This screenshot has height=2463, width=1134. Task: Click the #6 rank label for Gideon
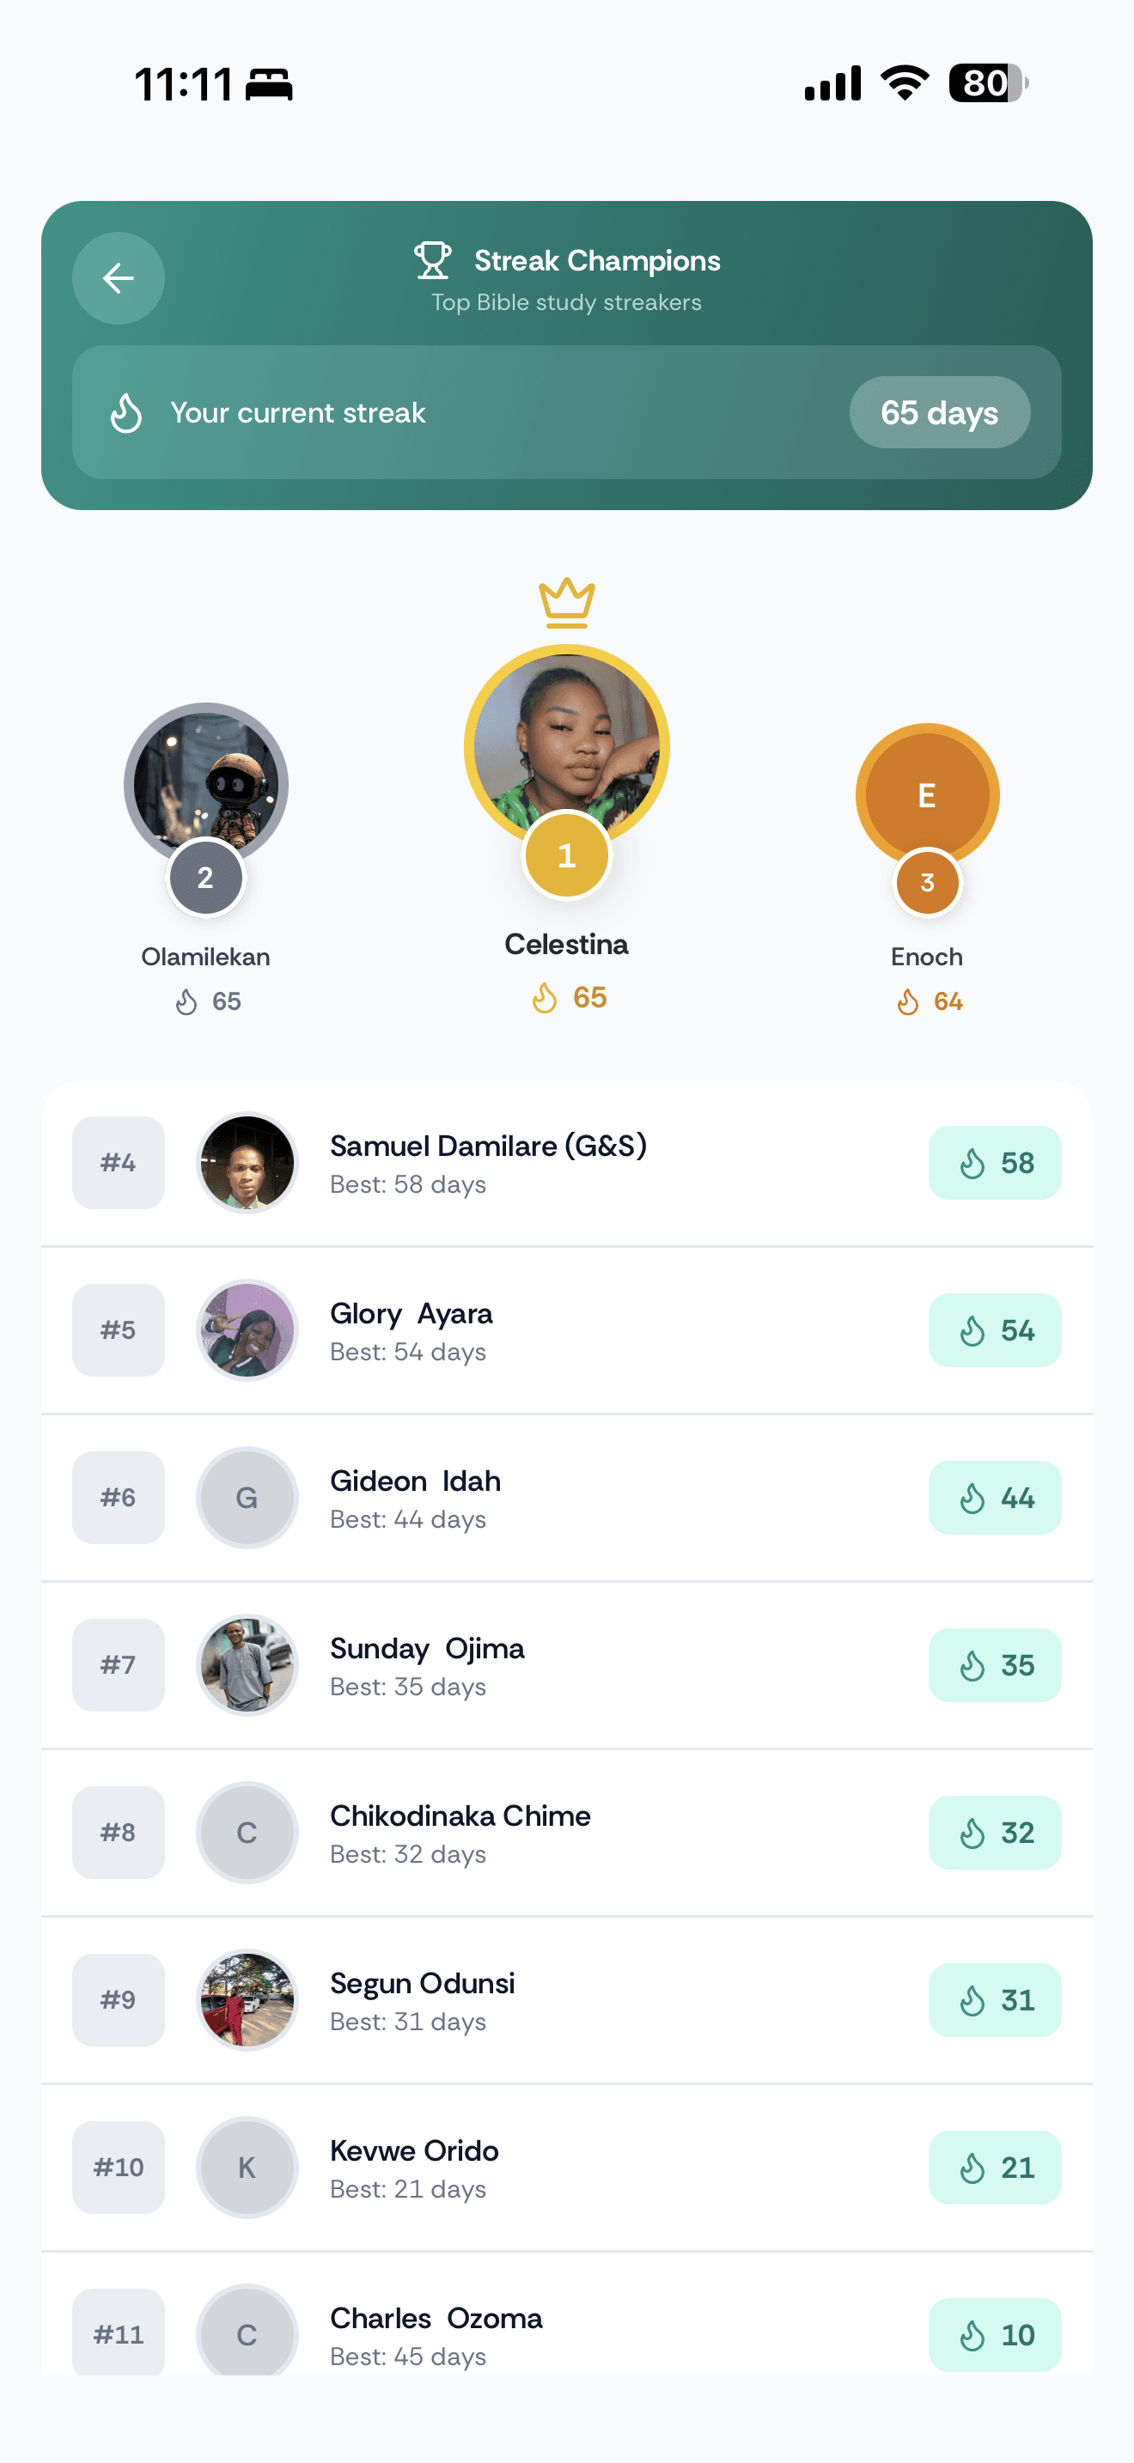point(119,1498)
